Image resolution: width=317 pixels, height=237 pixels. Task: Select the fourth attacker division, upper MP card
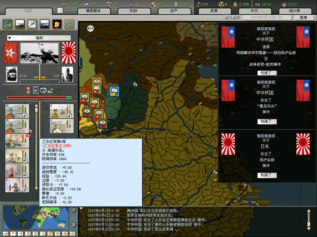17,156
